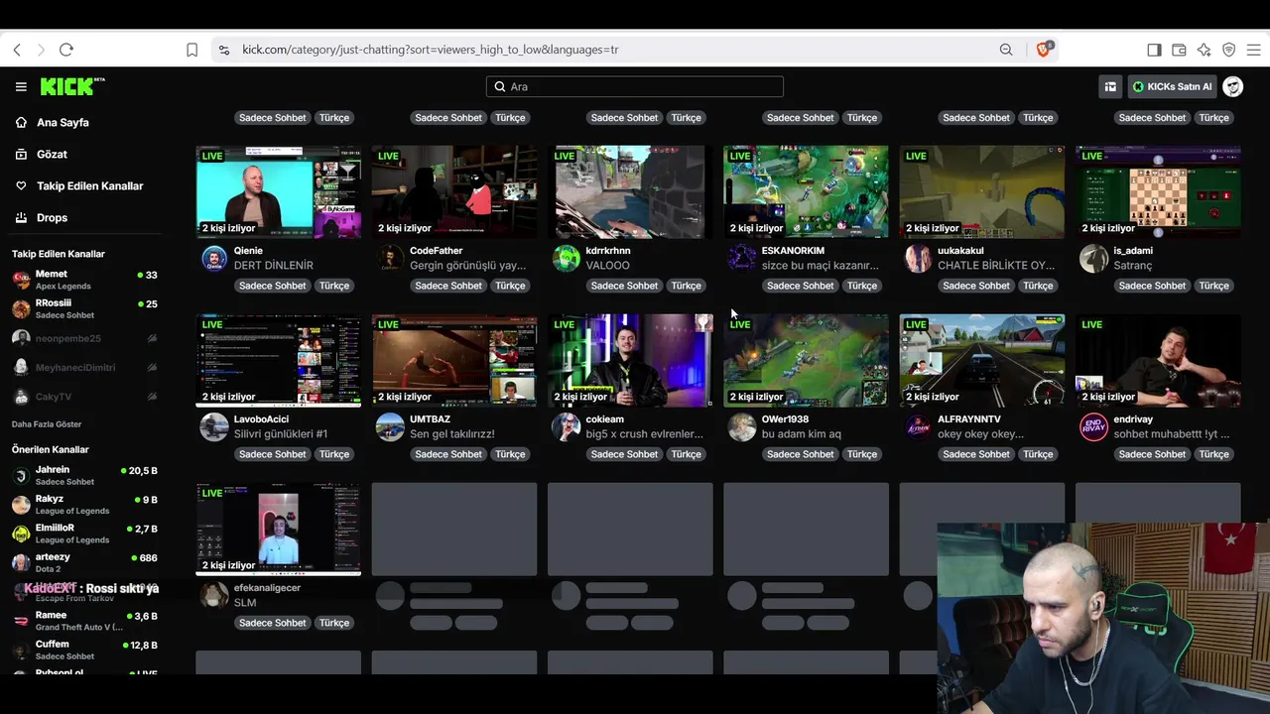Open the Jahrein recommended channel
Viewport: 1270px width, 714px height.
(x=84, y=475)
